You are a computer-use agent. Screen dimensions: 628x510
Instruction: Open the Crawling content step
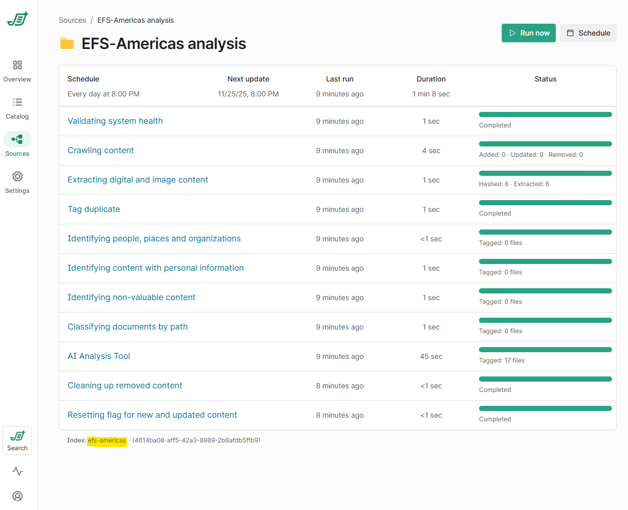point(101,150)
